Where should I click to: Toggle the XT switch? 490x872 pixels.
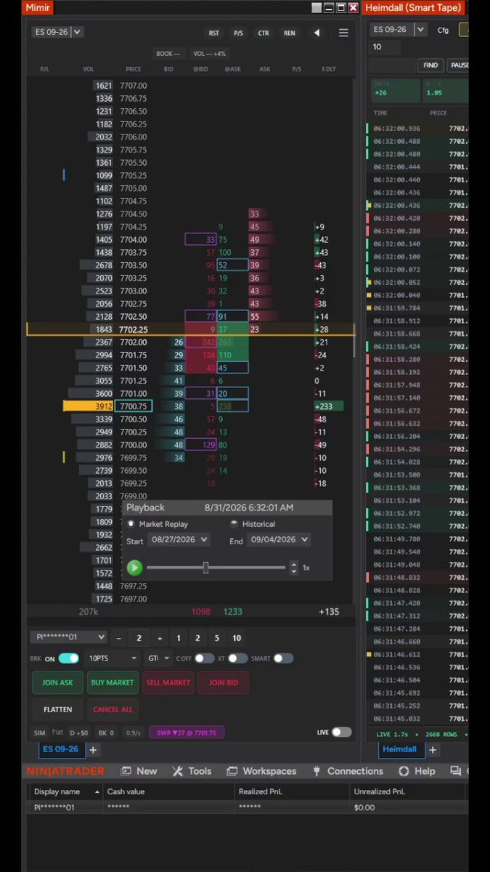pyautogui.click(x=237, y=658)
